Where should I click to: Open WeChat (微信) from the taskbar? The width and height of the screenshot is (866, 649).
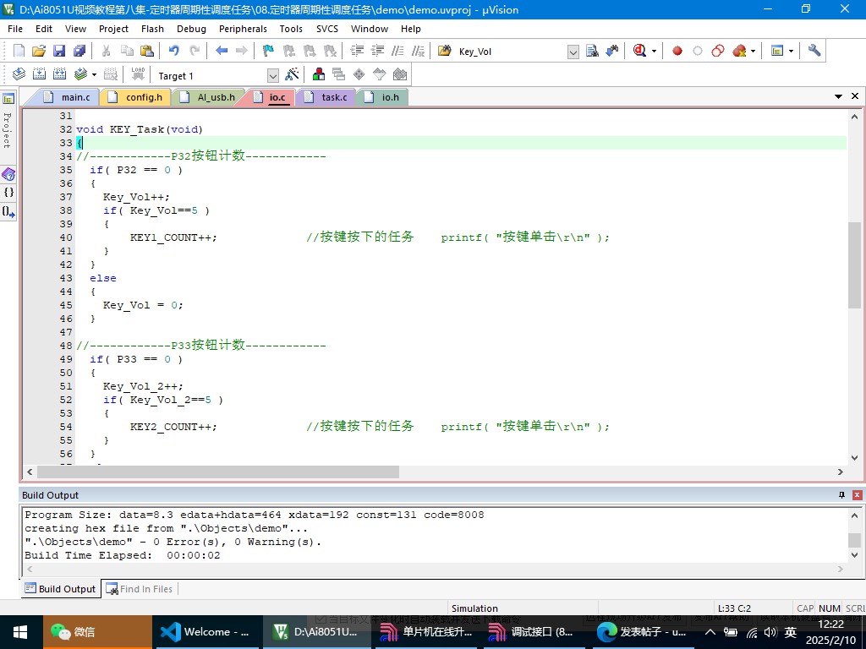(x=97, y=632)
